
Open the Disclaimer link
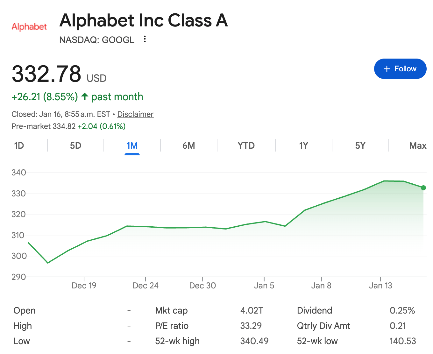[x=135, y=114]
